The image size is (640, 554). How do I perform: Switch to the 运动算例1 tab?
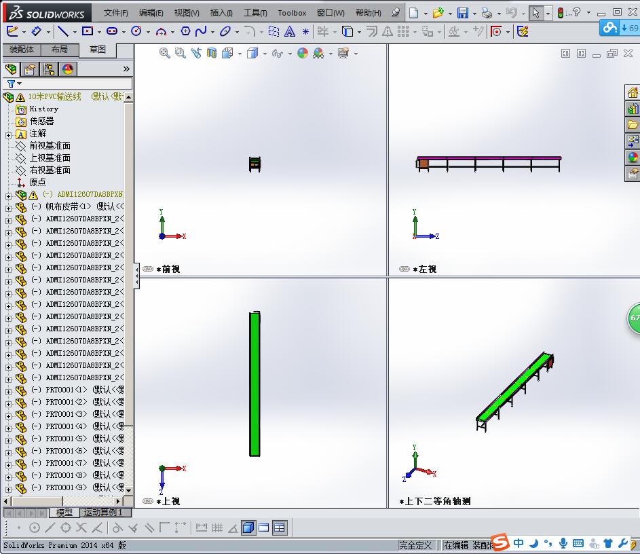pyautogui.click(x=105, y=513)
